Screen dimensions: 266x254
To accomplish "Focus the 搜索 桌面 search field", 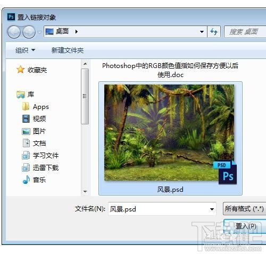I will click(x=245, y=32).
